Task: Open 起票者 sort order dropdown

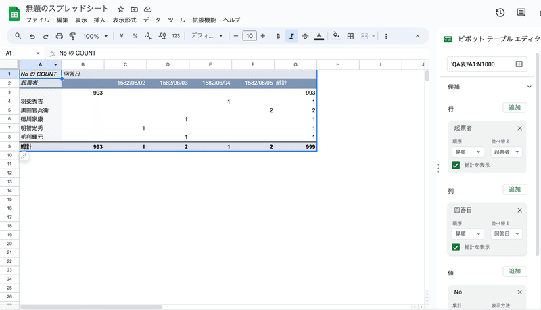Action: pyautogui.click(x=467, y=152)
